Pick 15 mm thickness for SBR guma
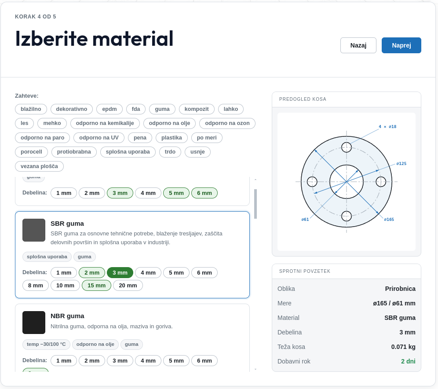 tap(96, 285)
